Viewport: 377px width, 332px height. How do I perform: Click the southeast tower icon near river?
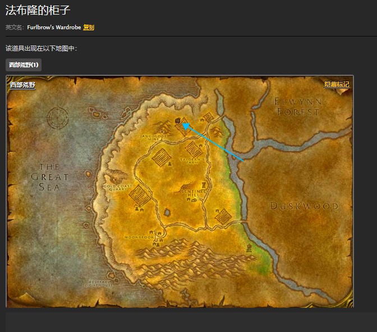click(249, 248)
